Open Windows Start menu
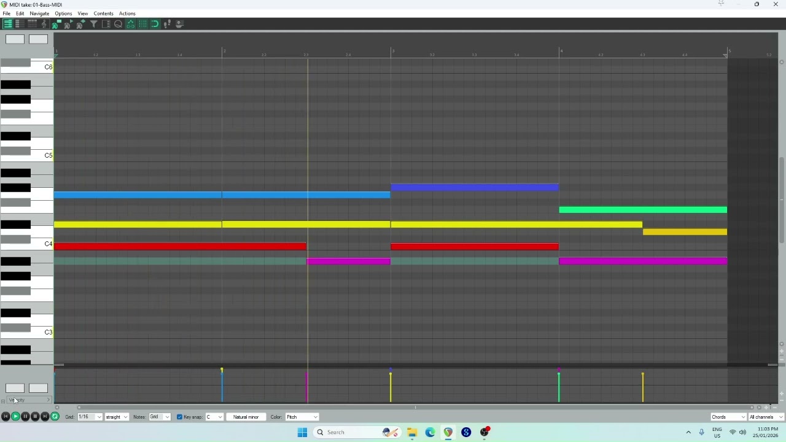This screenshot has height=442, width=786. 302,432
